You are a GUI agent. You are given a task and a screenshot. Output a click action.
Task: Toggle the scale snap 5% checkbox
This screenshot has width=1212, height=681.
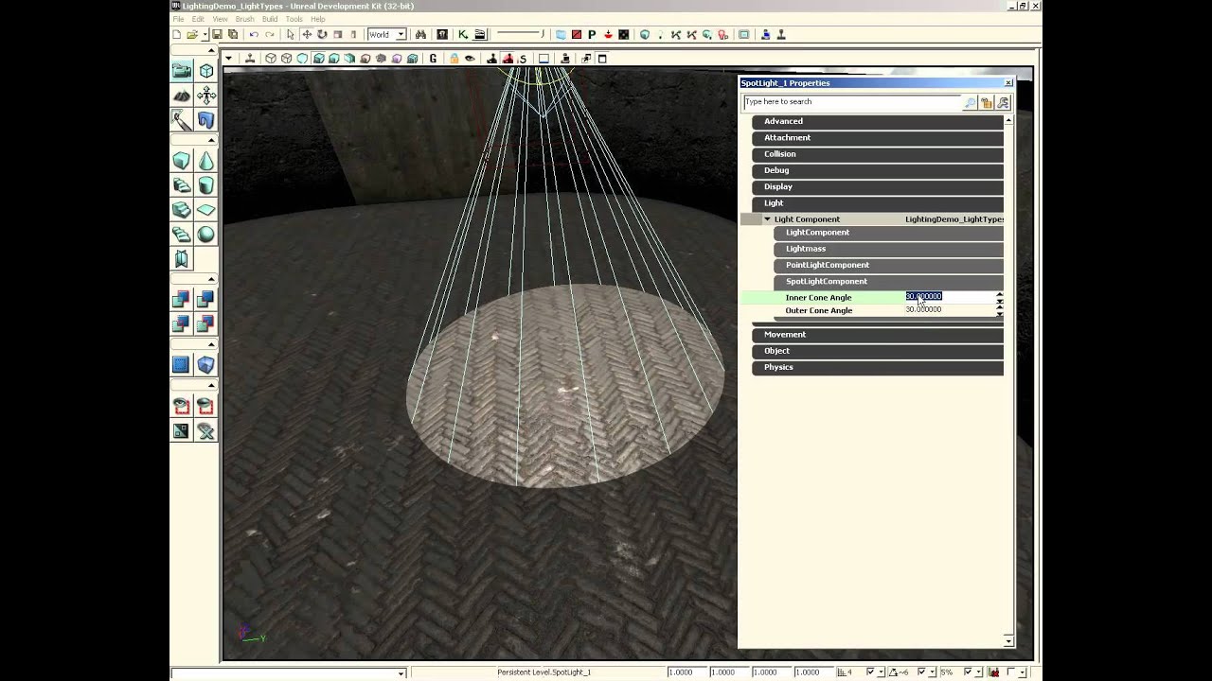(970, 672)
